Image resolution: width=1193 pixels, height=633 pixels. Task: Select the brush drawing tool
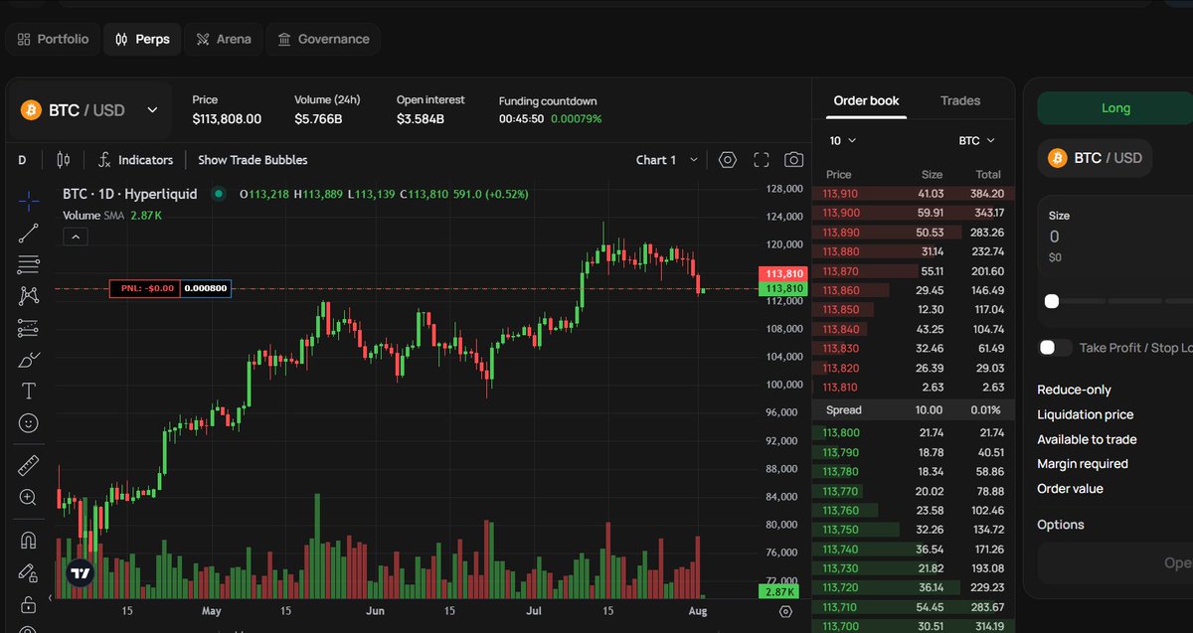[x=29, y=360]
